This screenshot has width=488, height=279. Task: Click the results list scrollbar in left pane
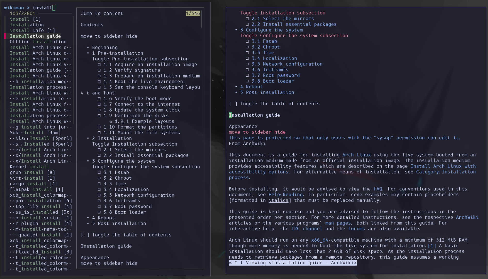pyautogui.click(x=74, y=70)
